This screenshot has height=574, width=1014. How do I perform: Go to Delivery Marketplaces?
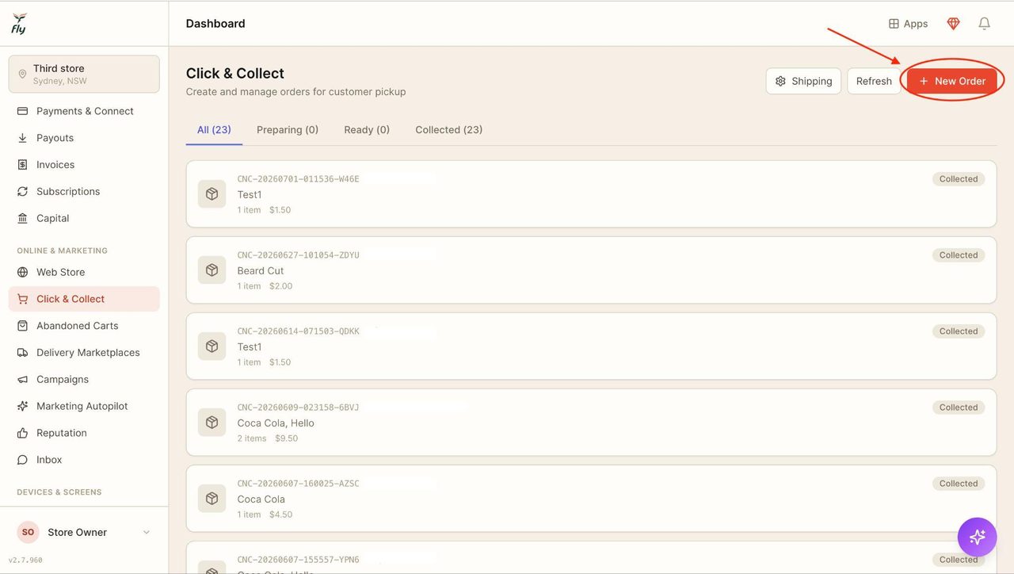click(x=84, y=353)
